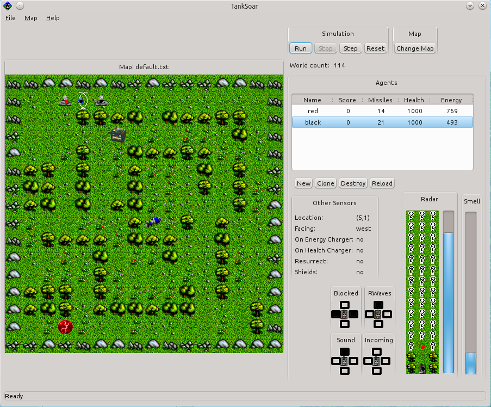491x407 pixels.
Task: Click the battery energy charger on map
Action: click(118, 134)
